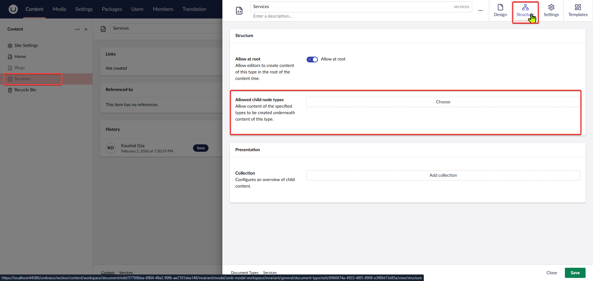Click the workspace Settings gear icon
Viewport: 593px width, 281px height.
point(551,8)
